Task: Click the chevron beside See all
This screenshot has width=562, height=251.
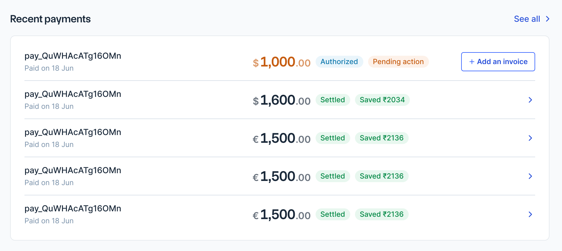Action: click(548, 18)
